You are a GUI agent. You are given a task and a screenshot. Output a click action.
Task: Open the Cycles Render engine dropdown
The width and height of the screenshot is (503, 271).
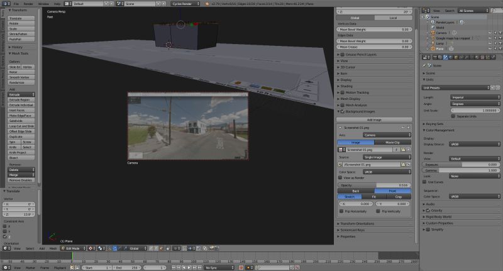185,4
